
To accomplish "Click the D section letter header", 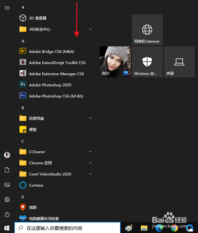I will (23, 197).
